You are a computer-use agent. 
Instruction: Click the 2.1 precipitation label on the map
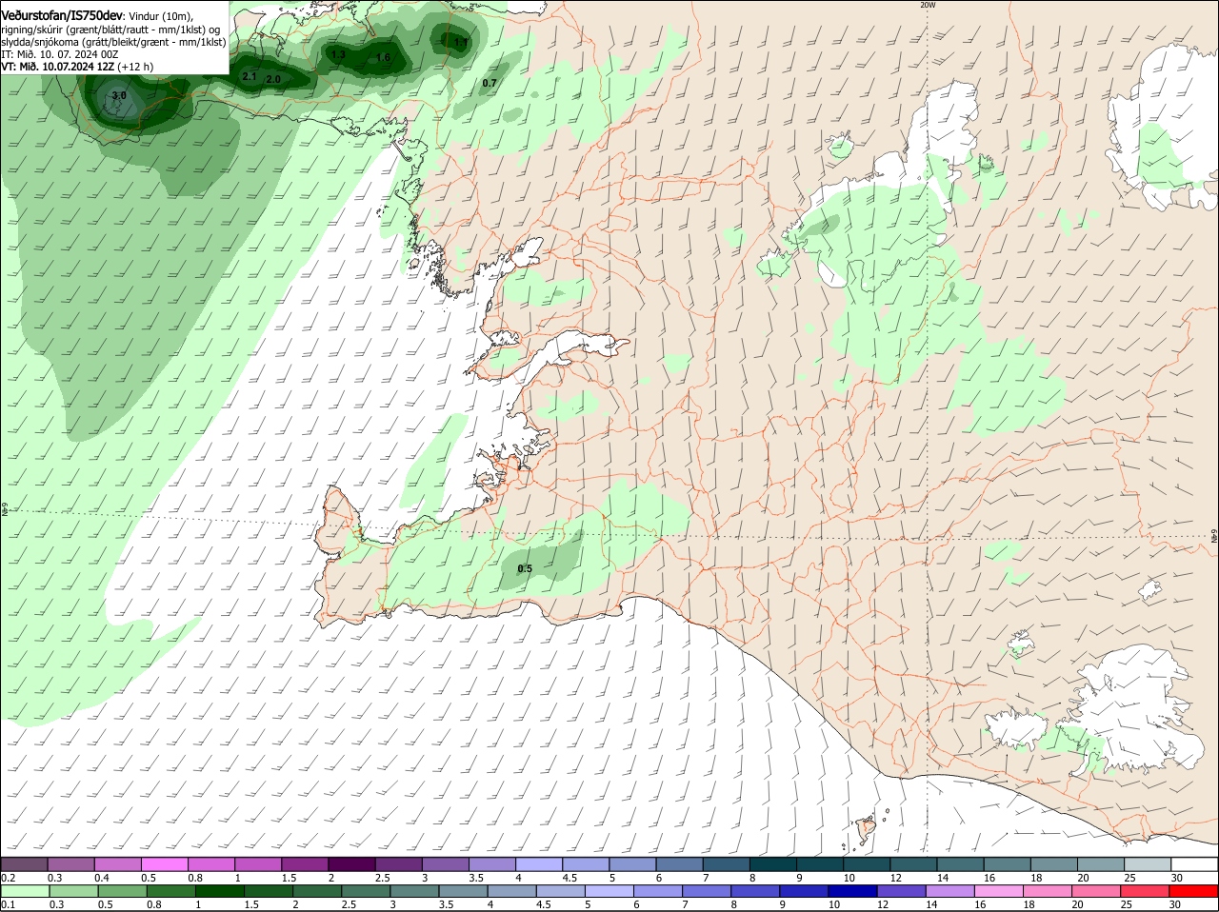250,75
